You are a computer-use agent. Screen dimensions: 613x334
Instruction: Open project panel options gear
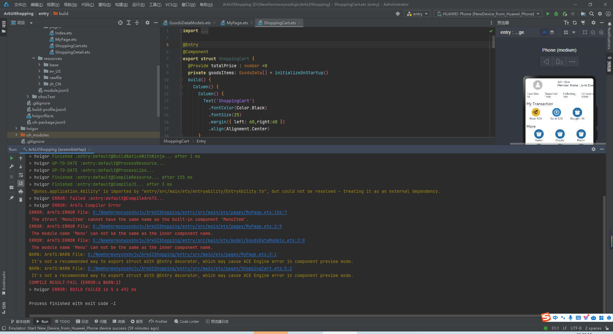pos(148,23)
